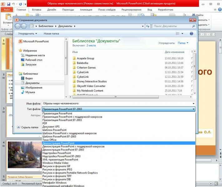Click the Скрыть папки button
The image size is (222, 187).
coord(28,127)
